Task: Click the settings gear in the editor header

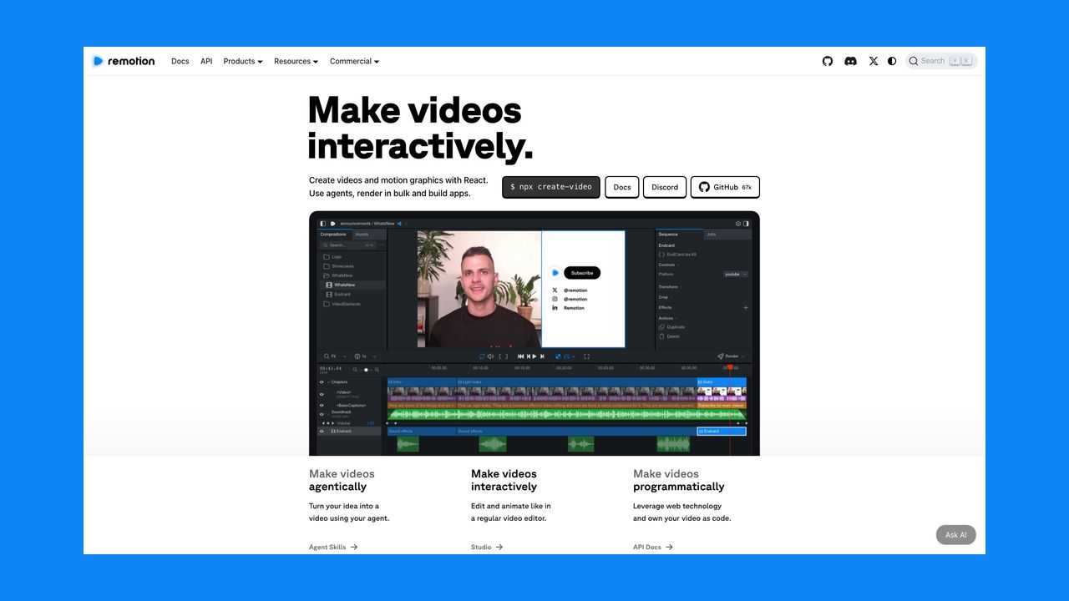Action: click(x=738, y=224)
